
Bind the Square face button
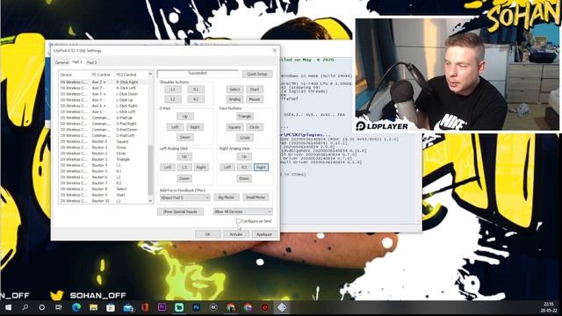click(234, 127)
